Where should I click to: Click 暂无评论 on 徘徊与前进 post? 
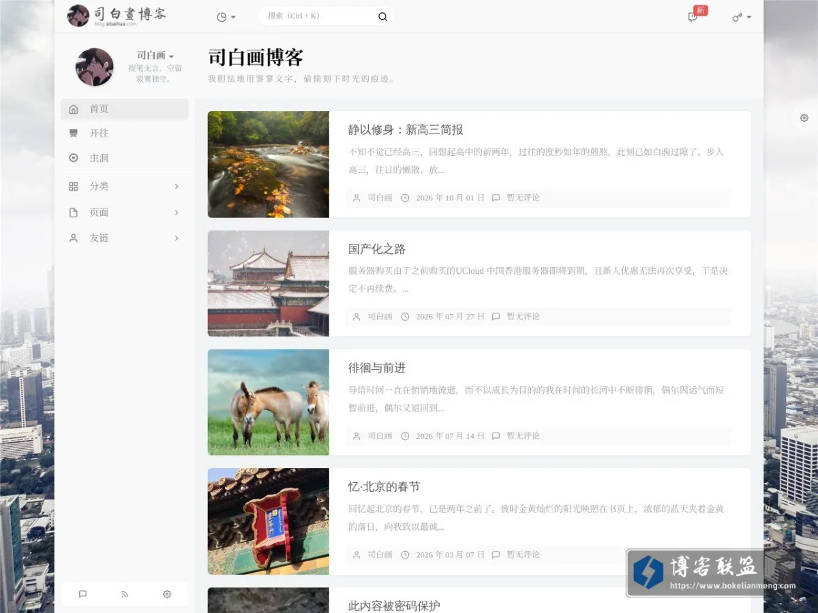(x=523, y=436)
